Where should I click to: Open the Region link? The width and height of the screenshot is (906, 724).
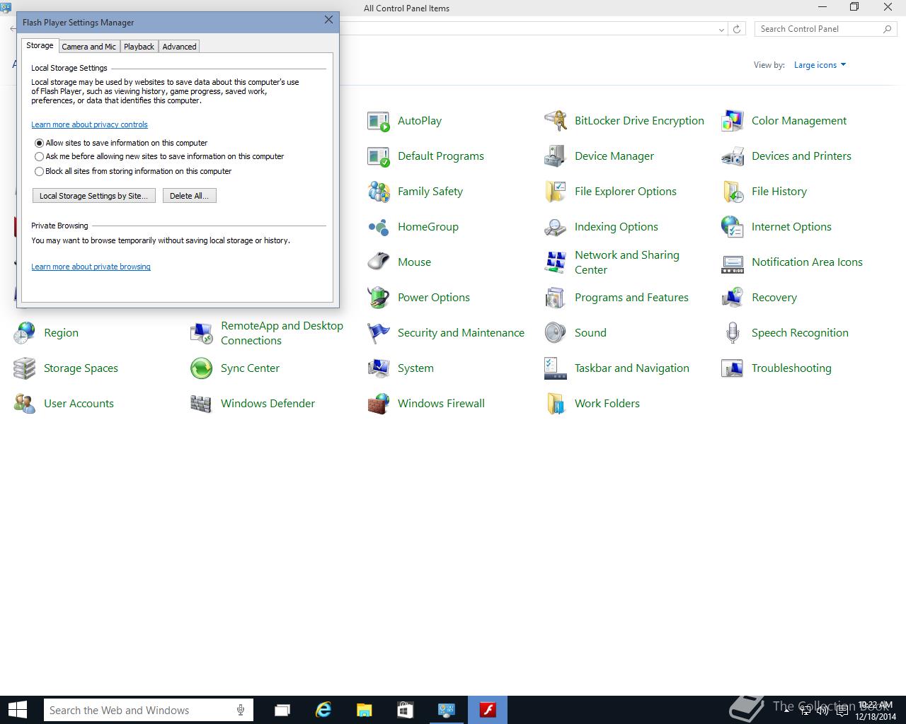click(x=61, y=333)
